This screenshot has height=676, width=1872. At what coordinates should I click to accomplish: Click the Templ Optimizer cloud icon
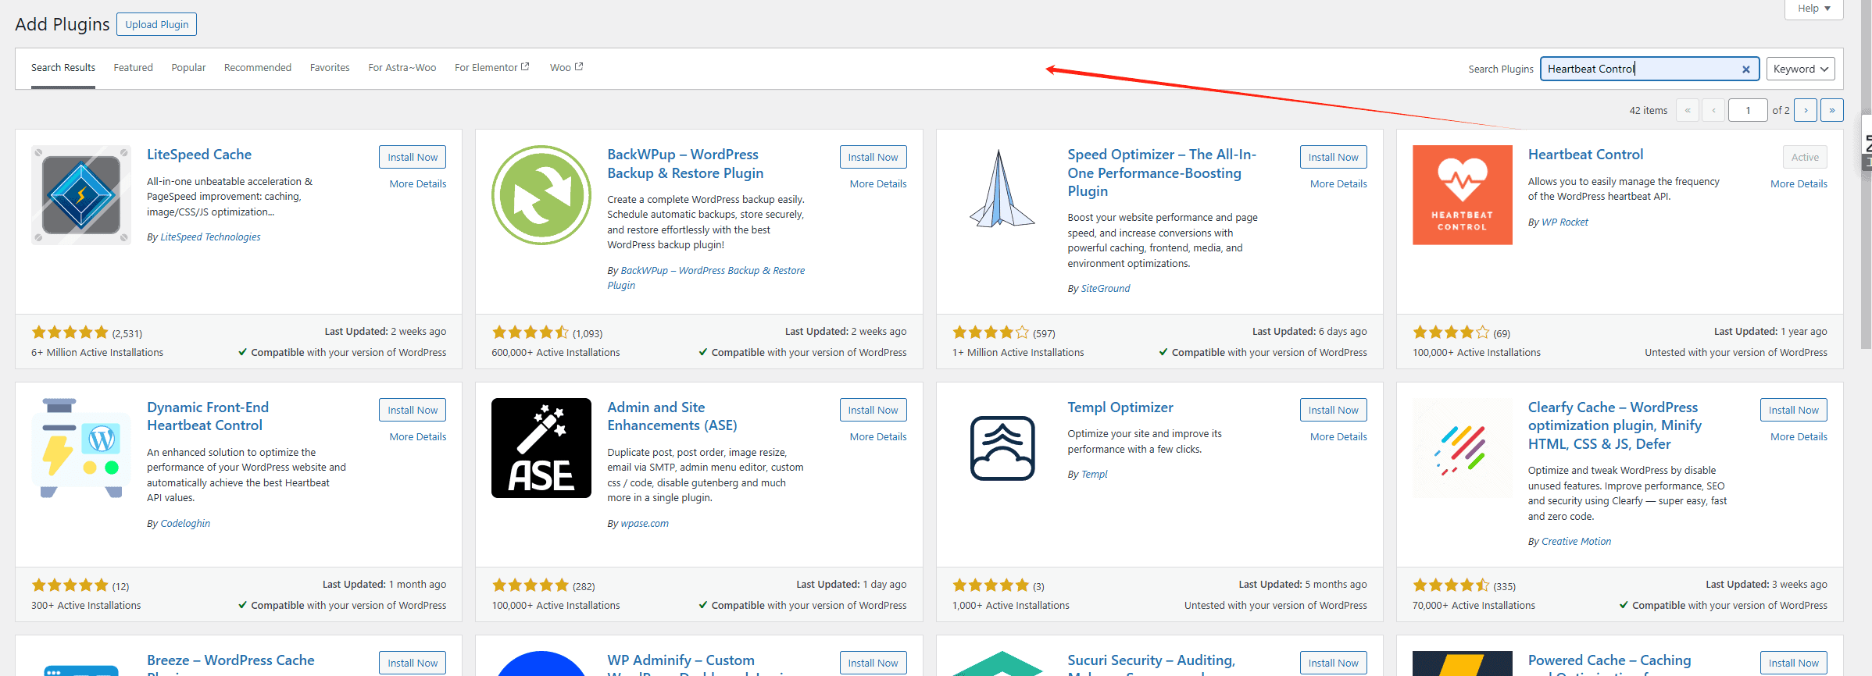pyautogui.click(x=1002, y=448)
